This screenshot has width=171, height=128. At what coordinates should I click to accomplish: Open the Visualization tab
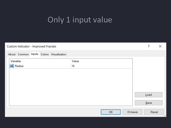tap(59, 54)
